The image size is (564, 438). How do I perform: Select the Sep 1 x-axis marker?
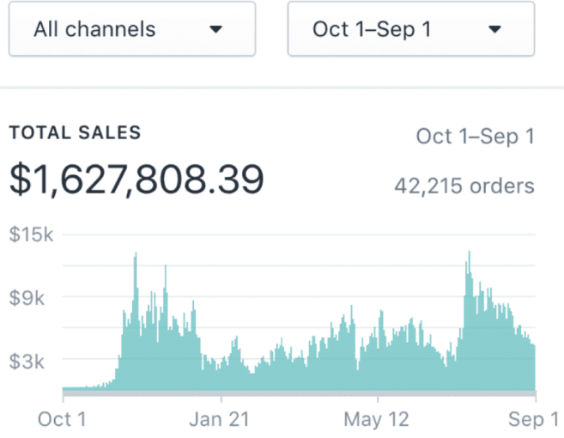(533, 419)
